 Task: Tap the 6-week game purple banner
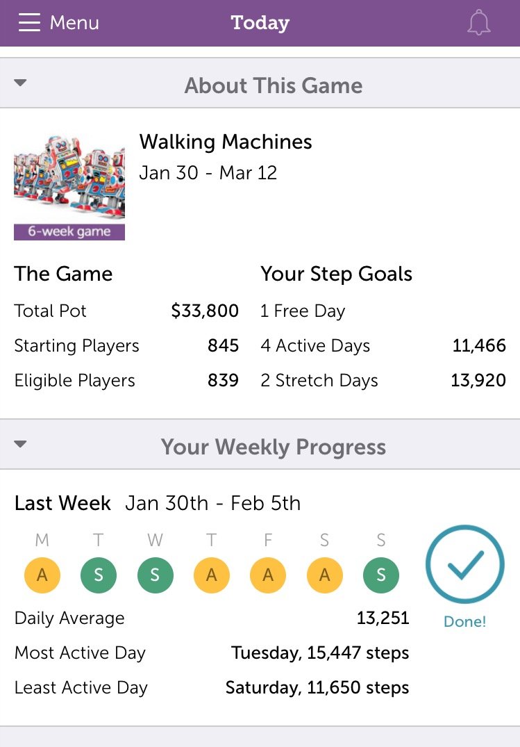click(69, 232)
